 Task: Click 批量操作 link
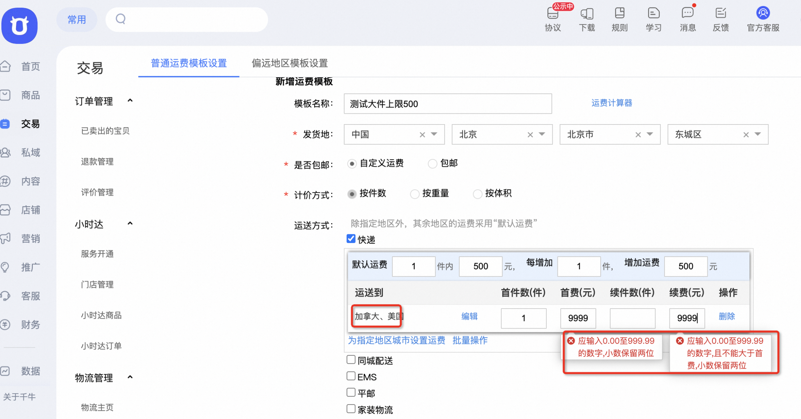click(x=470, y=340)
